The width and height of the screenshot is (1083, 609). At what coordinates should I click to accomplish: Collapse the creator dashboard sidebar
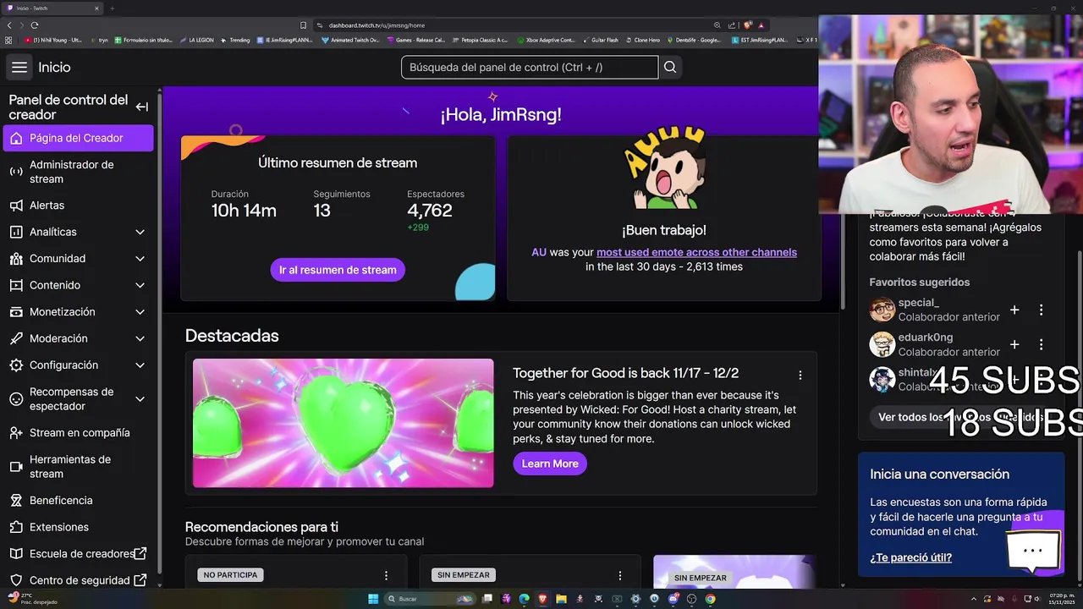[141, 107]
